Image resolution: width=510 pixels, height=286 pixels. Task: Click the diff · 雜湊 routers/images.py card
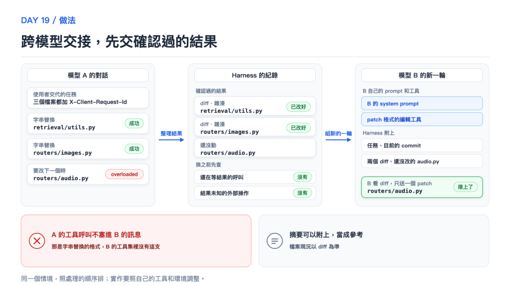point(255,128)
